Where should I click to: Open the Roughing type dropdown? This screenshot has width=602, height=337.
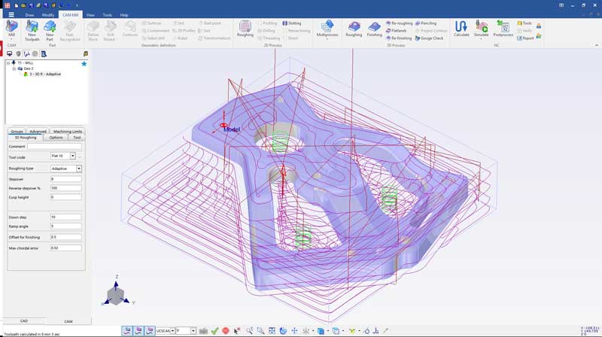pos(78,168)
